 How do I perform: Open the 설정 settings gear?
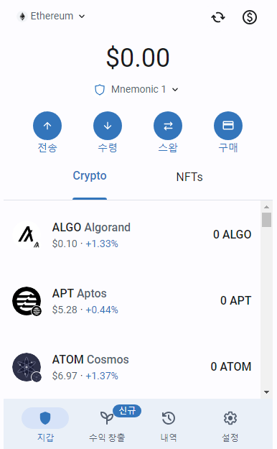click(x=230, y=418)
